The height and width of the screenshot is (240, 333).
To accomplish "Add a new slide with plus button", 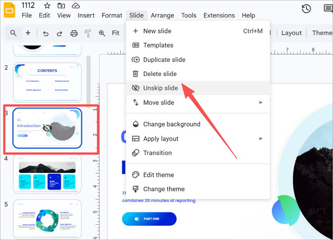I will pyautogui.click(x=28, y=33).
